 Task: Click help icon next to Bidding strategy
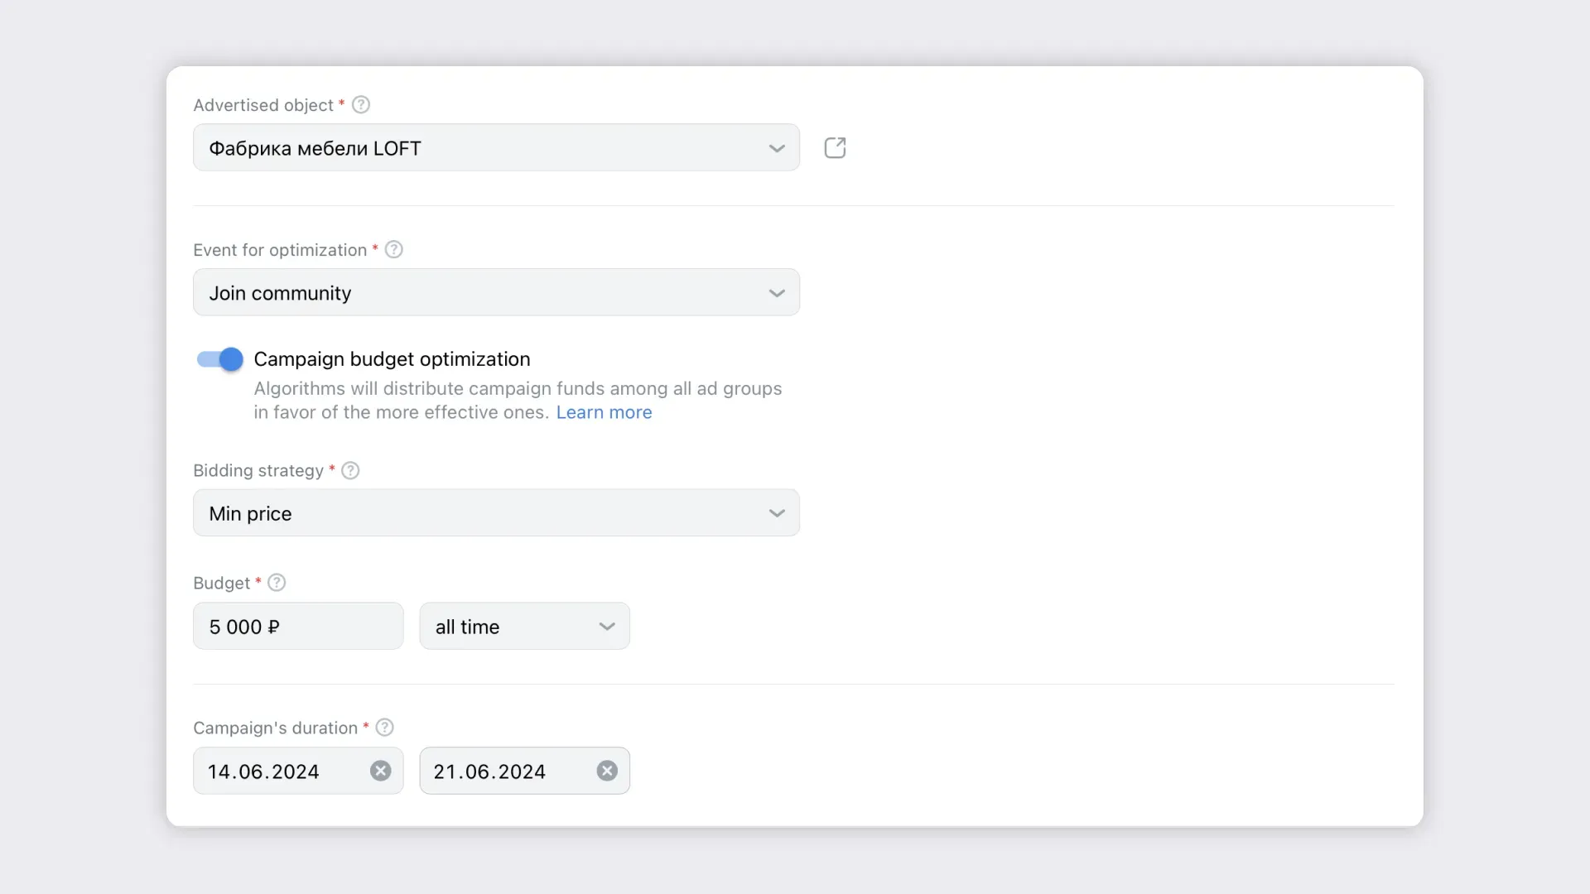click(x=350, y=470)
